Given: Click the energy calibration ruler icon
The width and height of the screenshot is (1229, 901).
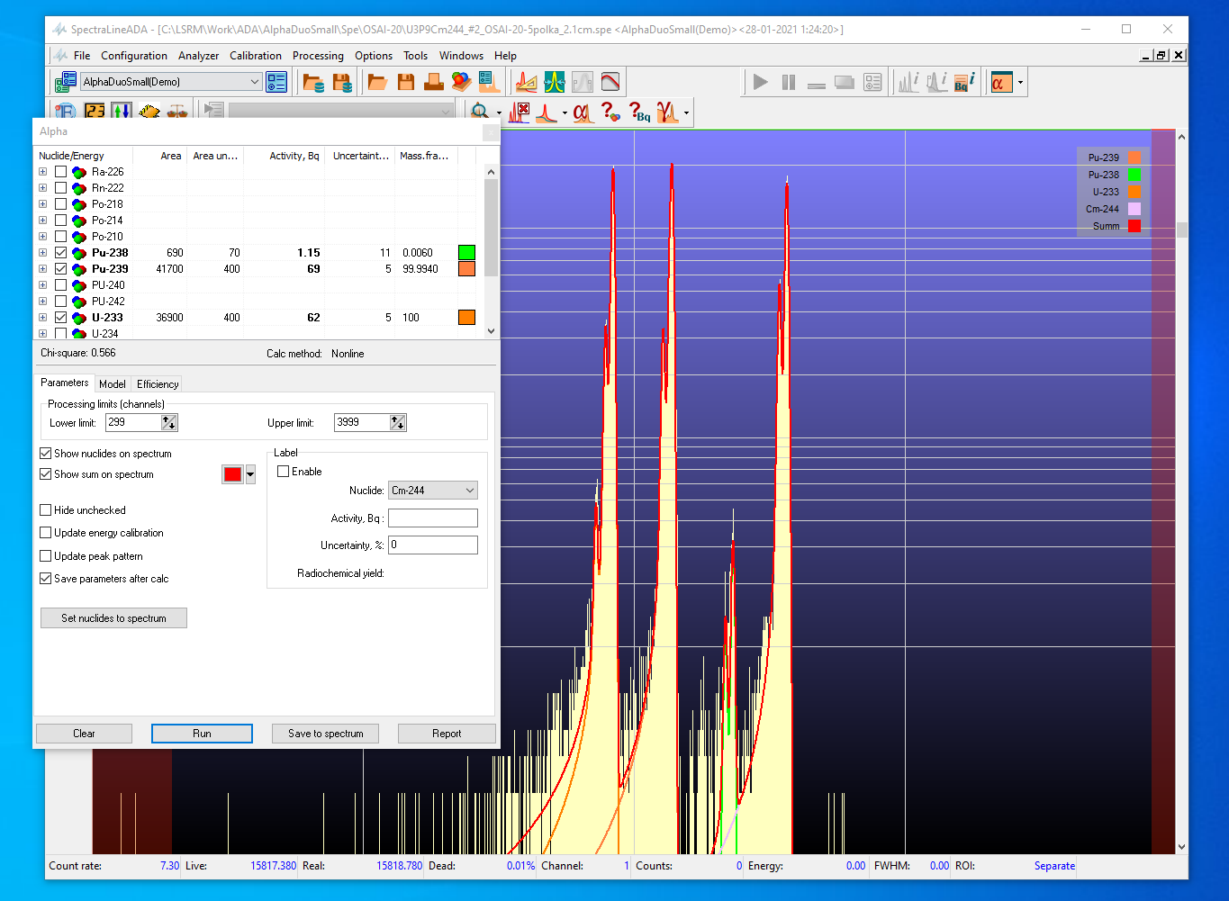Looking at the screenshot, I should pos(526,83).
